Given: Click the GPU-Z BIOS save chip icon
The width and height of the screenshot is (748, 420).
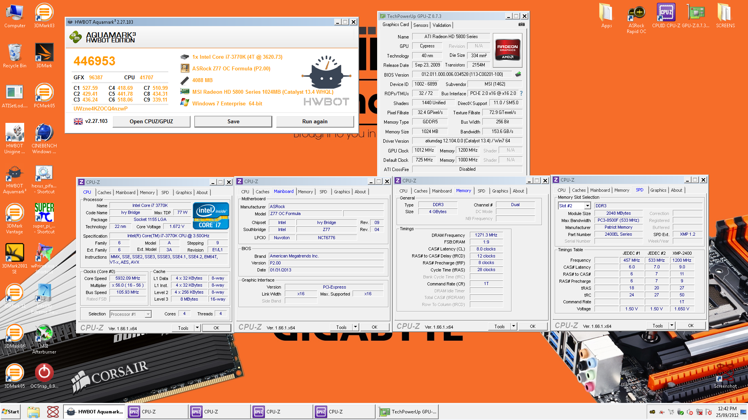Looking at the screenshot, I should pyautogui.click(x=518, y=74).
